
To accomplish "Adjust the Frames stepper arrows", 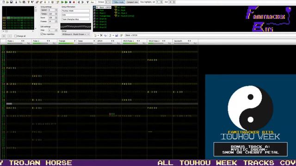I will (x=56, y=22).
